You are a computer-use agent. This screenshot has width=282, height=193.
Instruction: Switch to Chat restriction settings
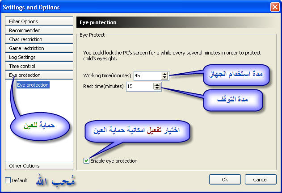pos(39,39)
